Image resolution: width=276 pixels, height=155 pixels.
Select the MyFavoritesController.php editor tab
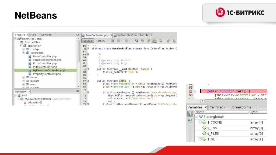pyautogui.click(x=133, y=35)
